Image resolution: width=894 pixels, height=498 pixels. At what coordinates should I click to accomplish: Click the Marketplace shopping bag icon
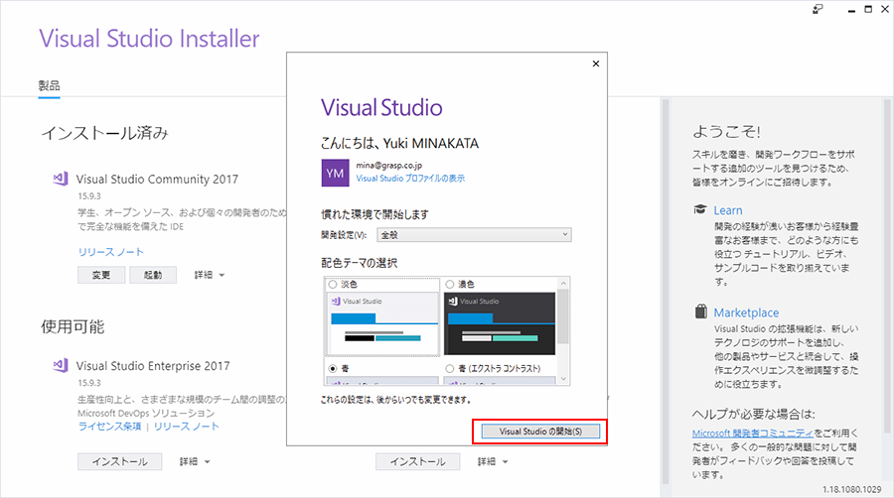pos(700,311)
